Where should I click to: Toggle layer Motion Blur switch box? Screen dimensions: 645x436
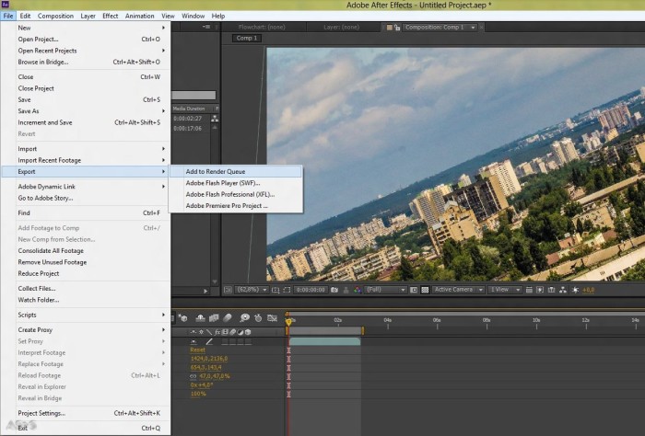pyautogui.click(x=233, y=341)
